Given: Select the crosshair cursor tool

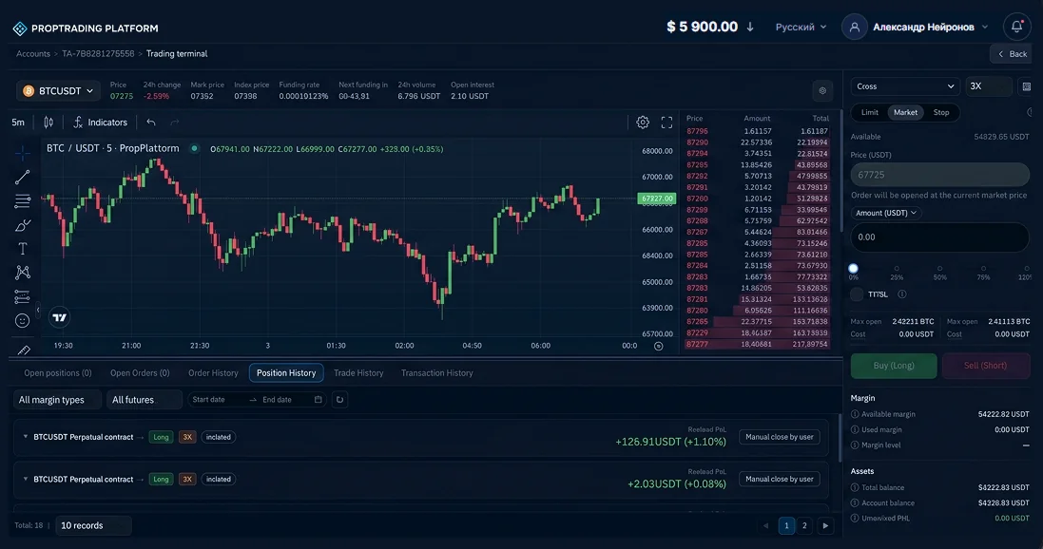Looking at the screenshot, I should (x=23, y=153).
